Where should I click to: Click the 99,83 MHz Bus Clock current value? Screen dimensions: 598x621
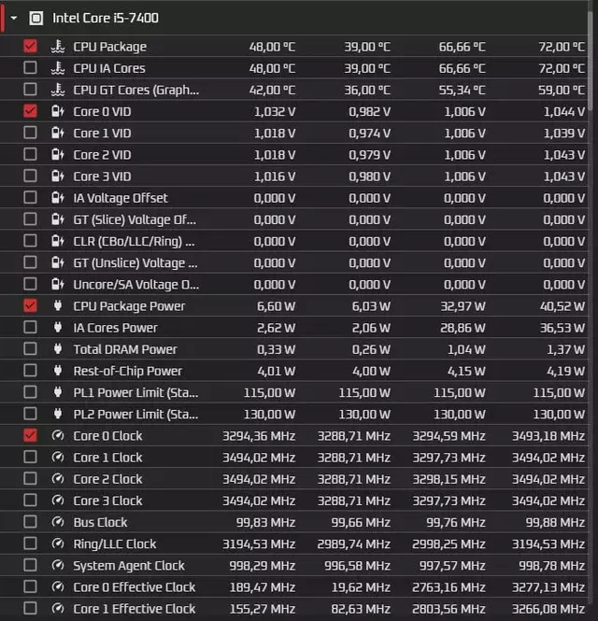(x=265, y=522)
